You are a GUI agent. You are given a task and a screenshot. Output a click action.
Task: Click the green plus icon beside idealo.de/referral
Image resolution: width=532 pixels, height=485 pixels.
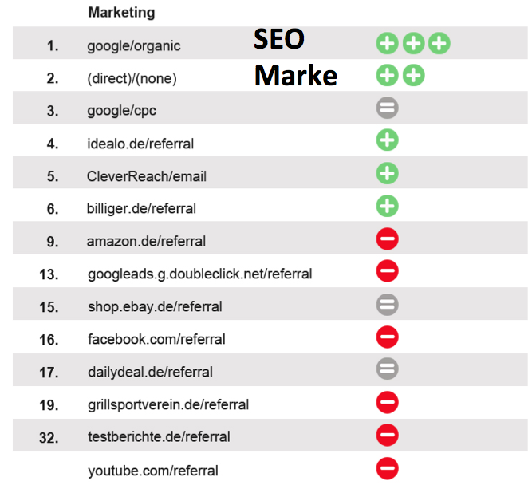(x=388, y=141)
